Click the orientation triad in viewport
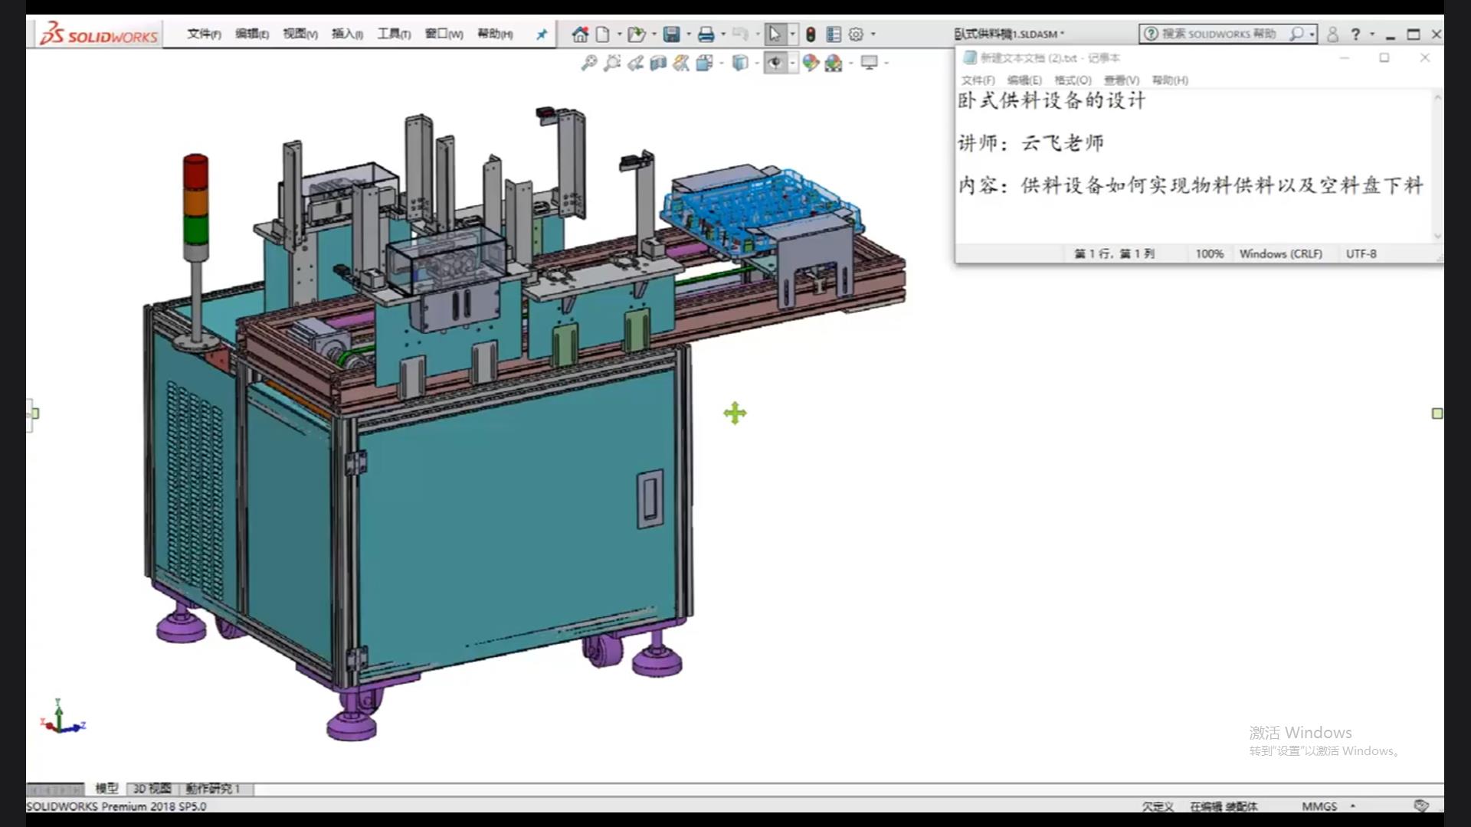The height and width of the screenshot is (827, 1471). (61, 718)
